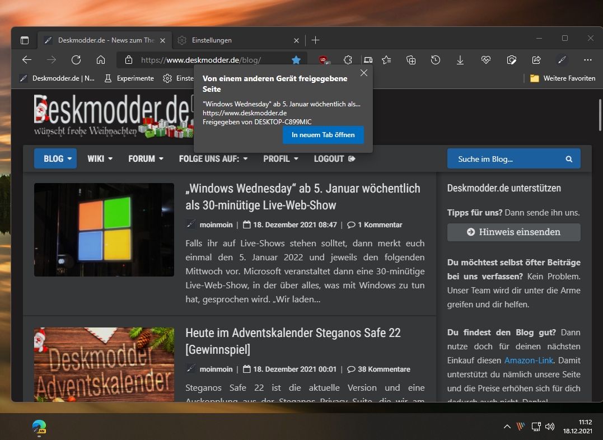Click the Hinweis einsenden button
This screenshot has height=440, width=603.
[514, 232]
